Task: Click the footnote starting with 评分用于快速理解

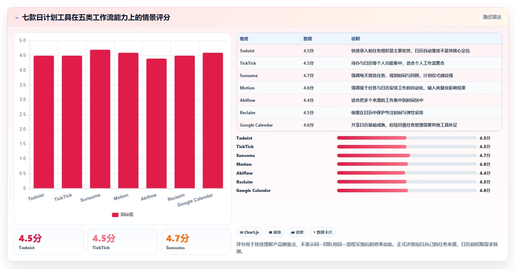Action: (367, 248)
